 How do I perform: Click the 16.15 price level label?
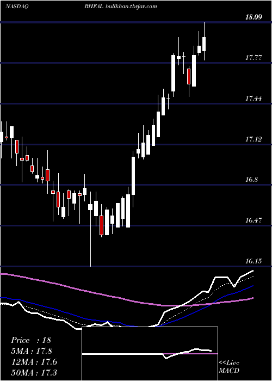254,261
